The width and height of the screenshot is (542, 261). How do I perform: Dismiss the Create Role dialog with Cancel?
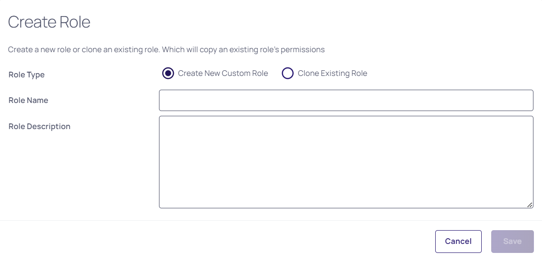(x=458, y=242)
